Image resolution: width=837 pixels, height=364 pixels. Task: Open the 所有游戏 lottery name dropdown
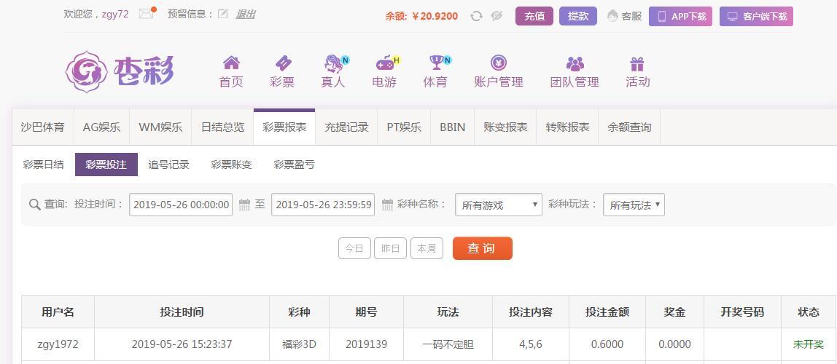(x=499, y=205)
